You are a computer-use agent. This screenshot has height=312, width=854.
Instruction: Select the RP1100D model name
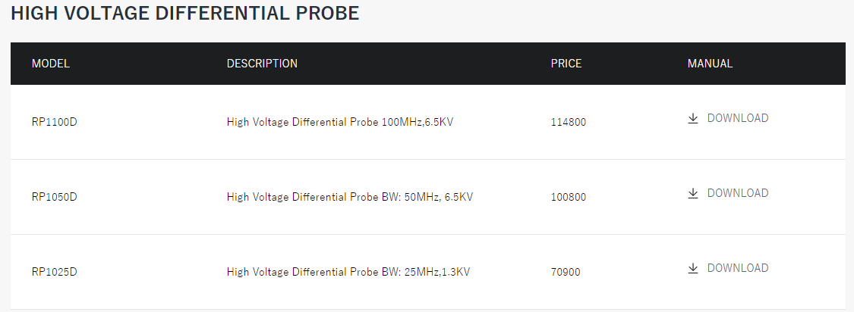pyautogui.click(x=55, y=122)
